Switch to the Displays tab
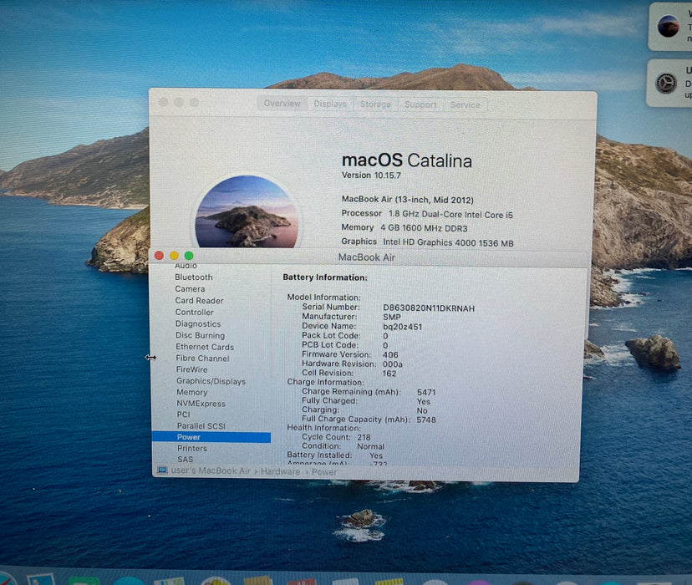 [x=330, y=104]
